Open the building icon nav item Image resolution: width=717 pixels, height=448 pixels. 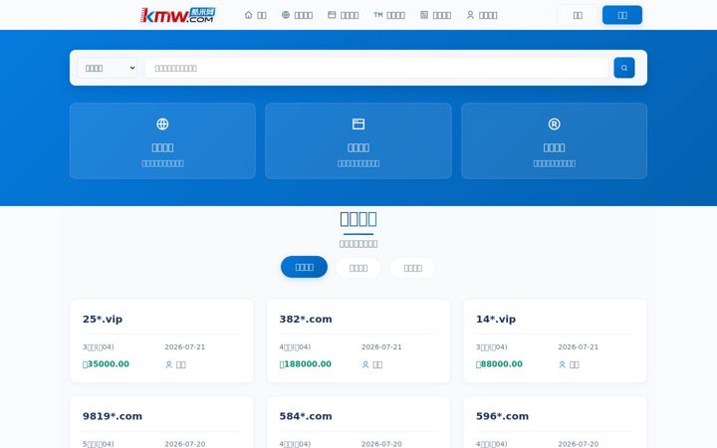436,15
